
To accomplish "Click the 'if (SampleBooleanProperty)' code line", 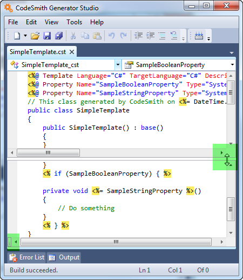I will click(x=107, y=174).
